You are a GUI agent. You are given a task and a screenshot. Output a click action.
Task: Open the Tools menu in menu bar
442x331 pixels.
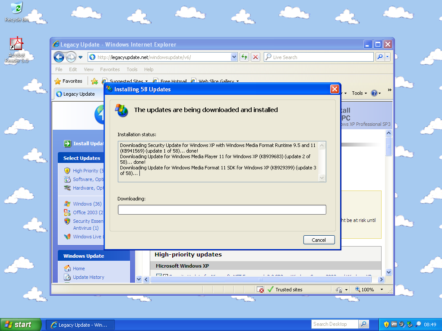pyautogui.click(x=132, y=69)
